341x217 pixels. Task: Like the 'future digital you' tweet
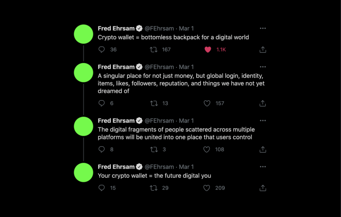click(207, 188)
